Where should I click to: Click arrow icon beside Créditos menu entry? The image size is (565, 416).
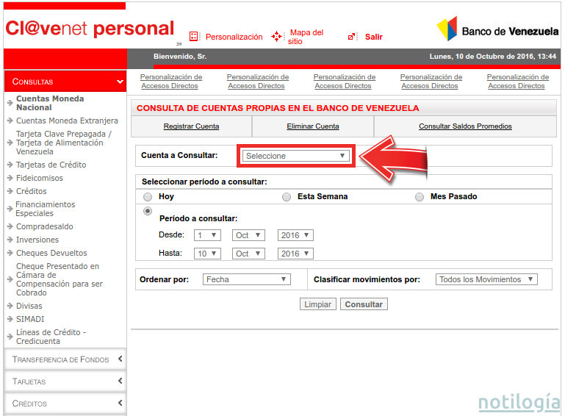(10, 191)
